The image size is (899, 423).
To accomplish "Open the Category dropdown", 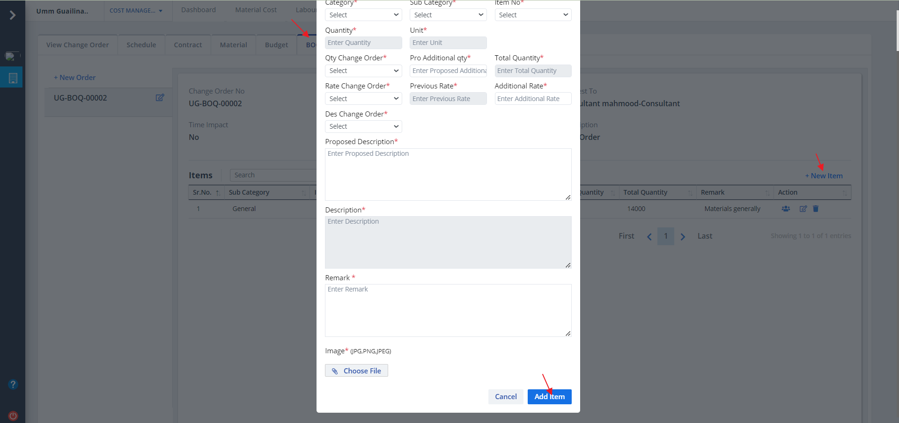I will [363, 15].
